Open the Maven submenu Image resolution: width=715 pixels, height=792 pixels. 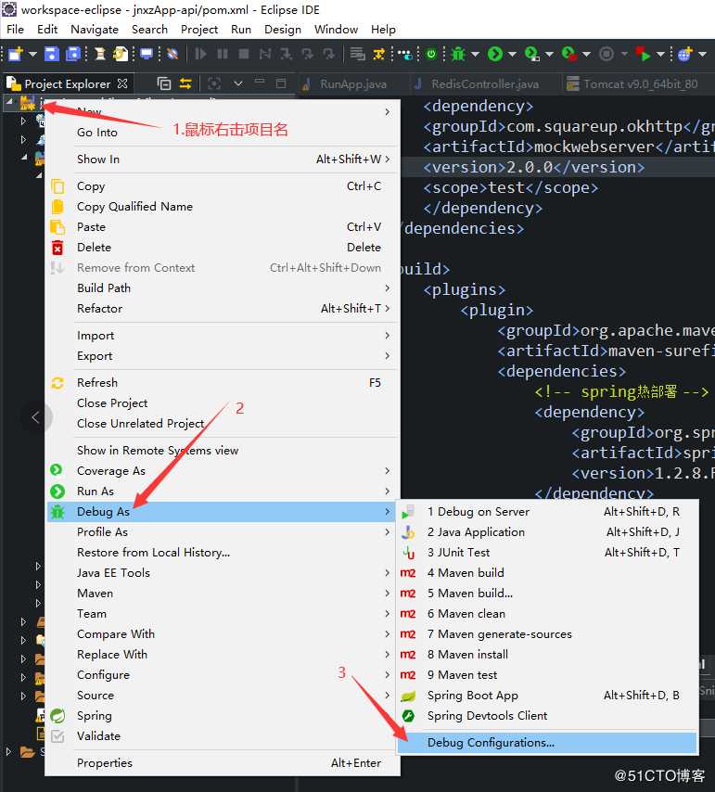[x=223, y=593]
